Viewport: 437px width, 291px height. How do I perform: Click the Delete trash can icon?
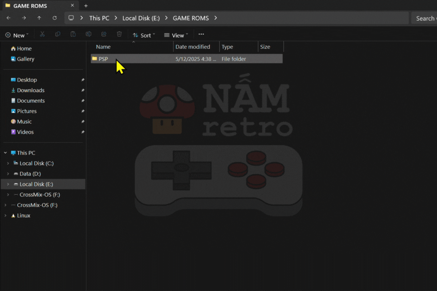(x=119, y=34)
